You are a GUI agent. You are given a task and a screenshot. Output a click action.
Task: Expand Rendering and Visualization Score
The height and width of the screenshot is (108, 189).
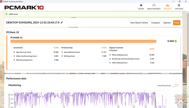pyautogui.click(x=110, y=59)
